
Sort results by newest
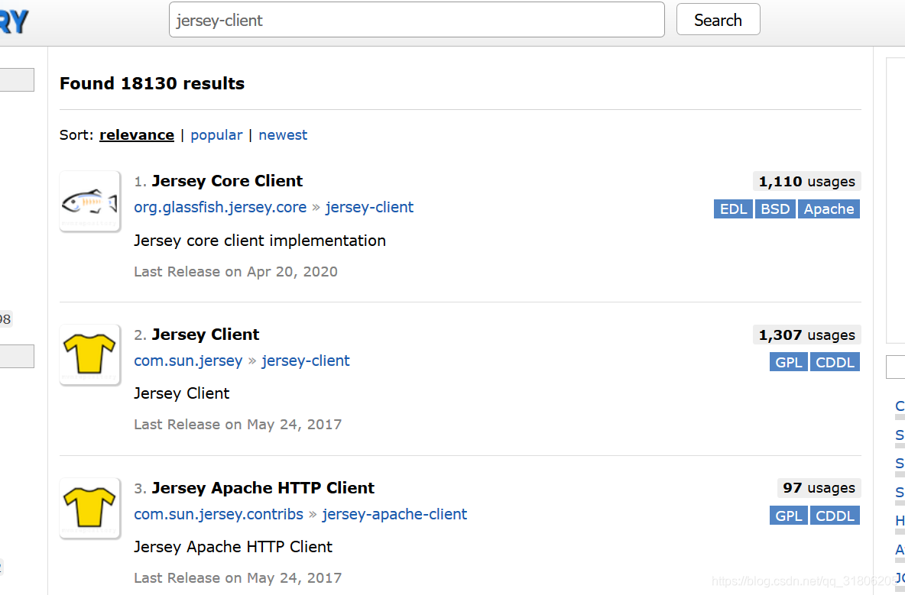point(283,135)
